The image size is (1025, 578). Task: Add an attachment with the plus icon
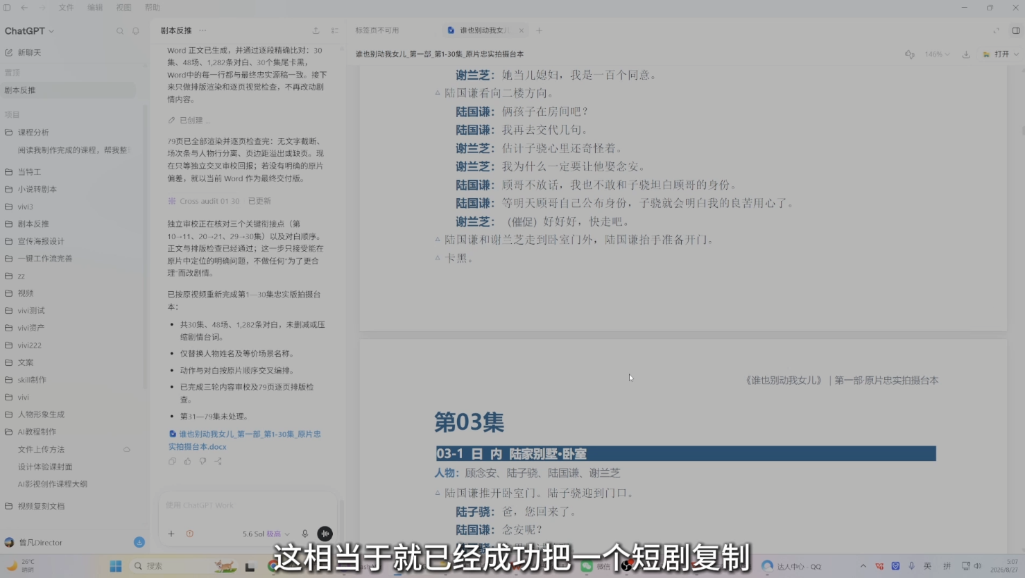pyautogui.click(x=171, y=534)
